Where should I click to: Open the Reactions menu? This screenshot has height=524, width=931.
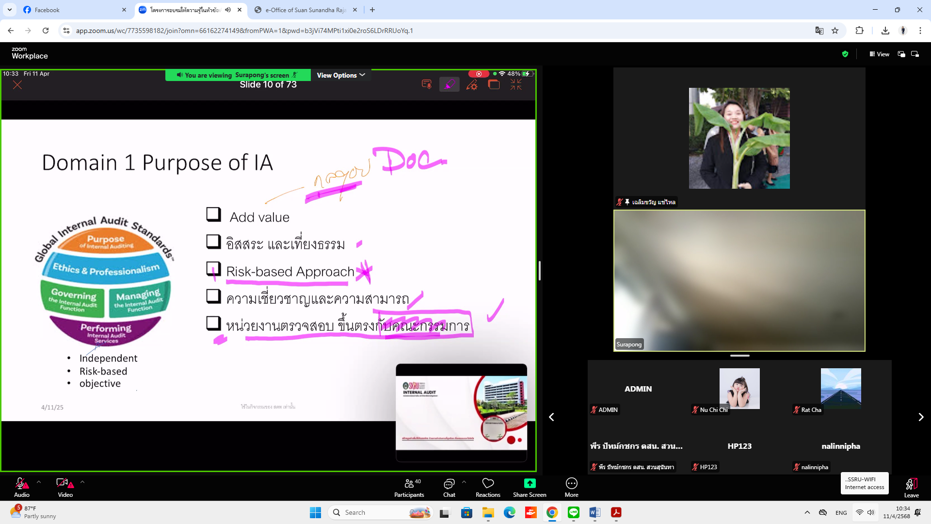coord(488,487)
